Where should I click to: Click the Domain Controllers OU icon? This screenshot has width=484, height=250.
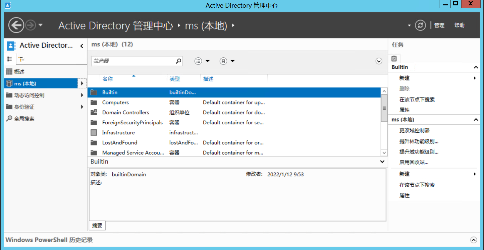coord(94,113)
